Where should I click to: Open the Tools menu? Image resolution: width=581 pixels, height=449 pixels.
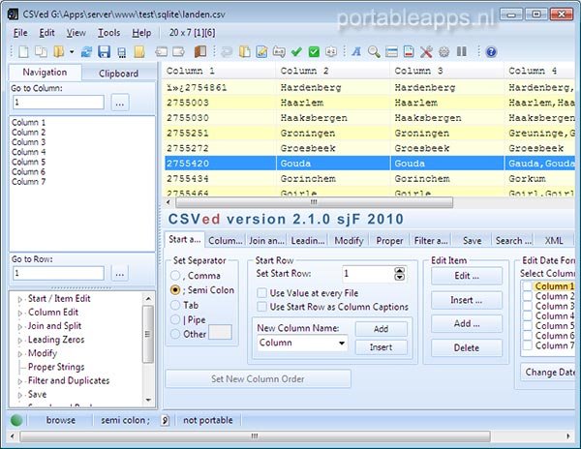(108, 33)
